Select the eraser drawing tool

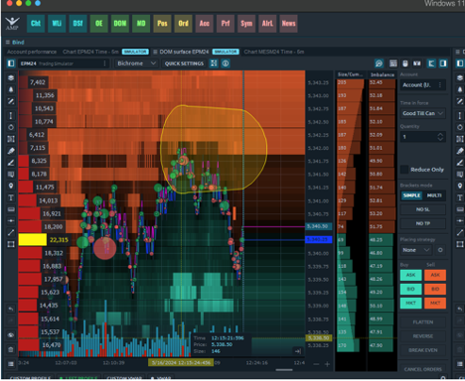point(11,151)
